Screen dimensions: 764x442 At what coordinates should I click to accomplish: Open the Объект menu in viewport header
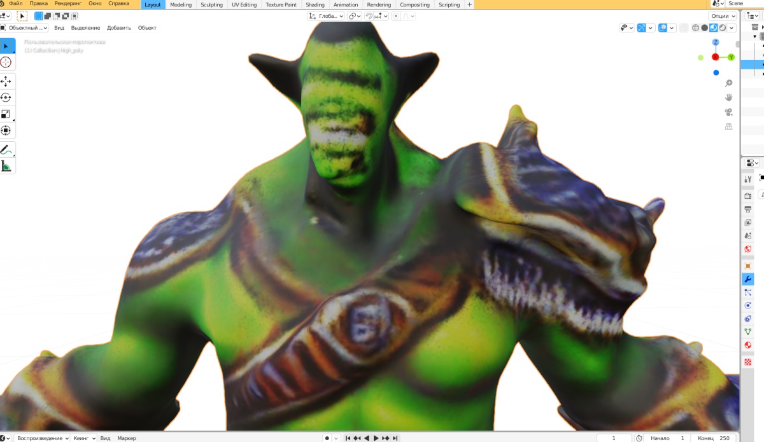coord(147,28)
